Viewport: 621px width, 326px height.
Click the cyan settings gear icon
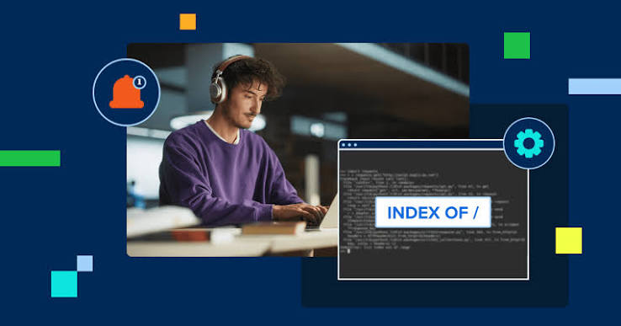tap(528, 143)
